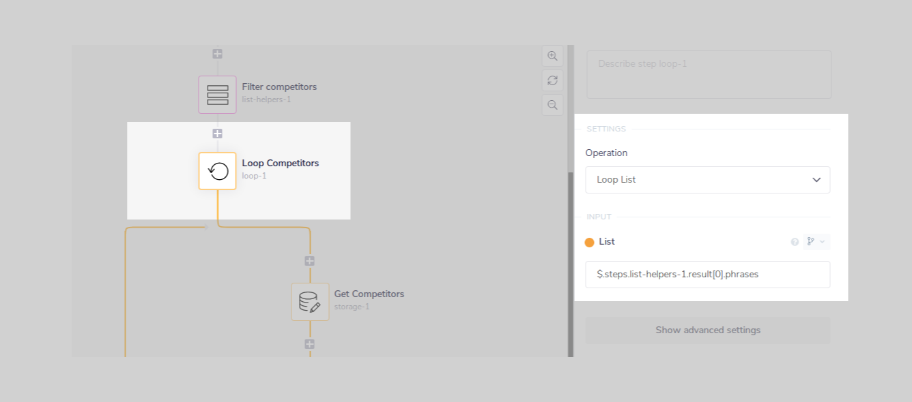912x402 pixels.
Task: Click the Filter competitors list-helpers node icon
Action: coord(217,95)
